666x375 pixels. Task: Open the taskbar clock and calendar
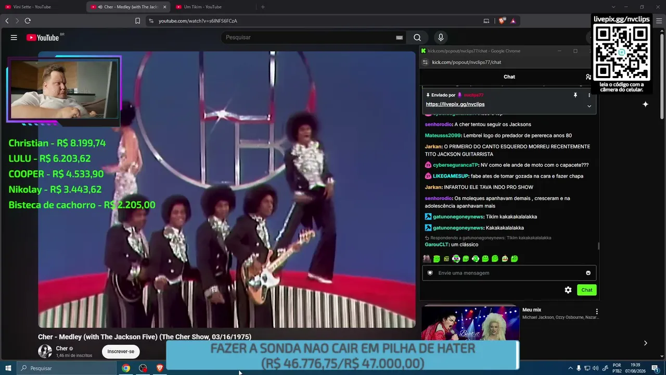pos(635,368)
